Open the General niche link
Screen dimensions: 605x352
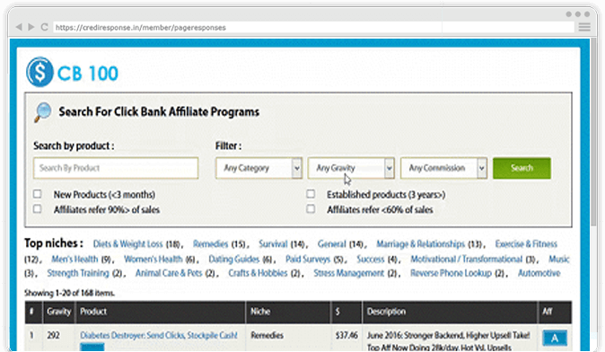[x=332, y=244]
